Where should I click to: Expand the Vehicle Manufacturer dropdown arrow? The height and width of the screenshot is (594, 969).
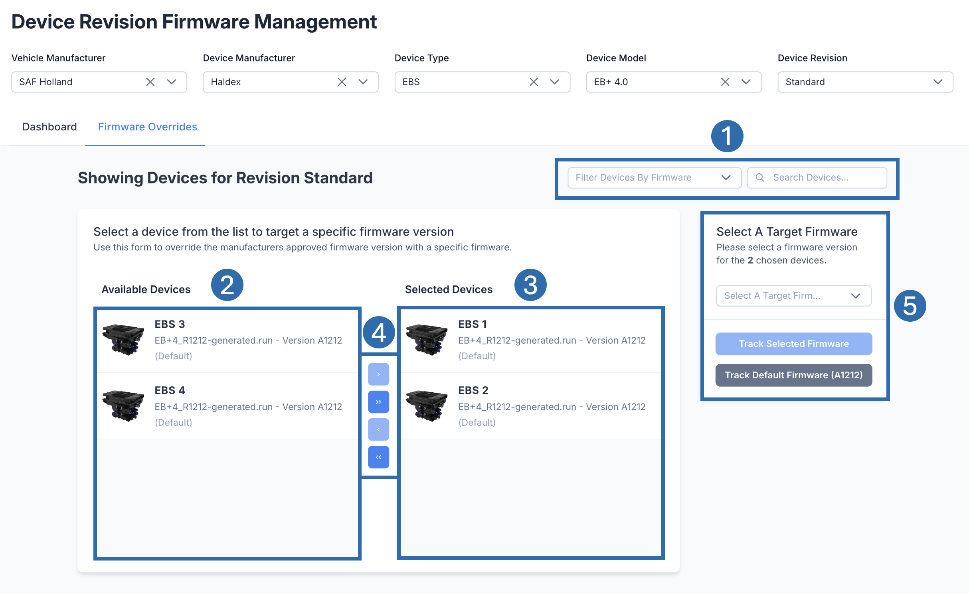[x=172, y=82]
